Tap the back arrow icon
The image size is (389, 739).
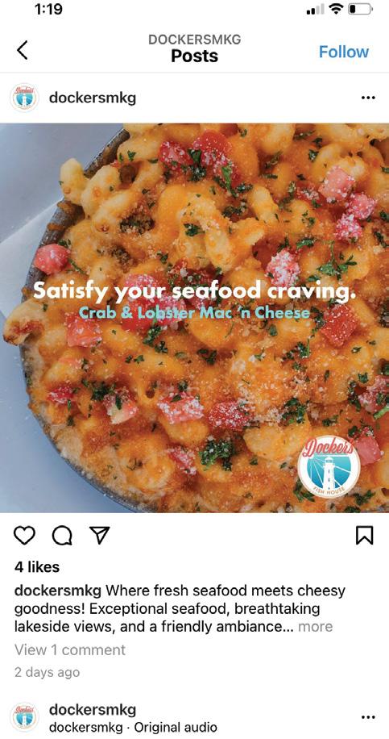tap(23, 51)
